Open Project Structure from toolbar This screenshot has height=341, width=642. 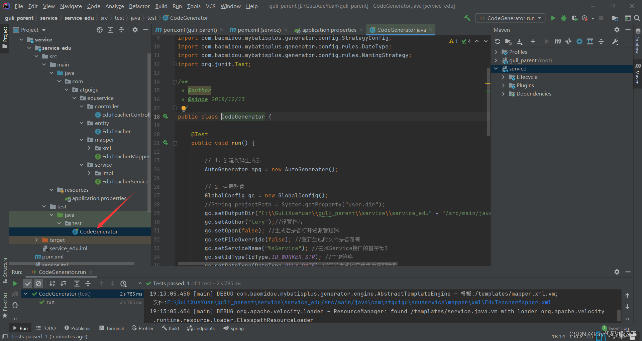(615, 18)
